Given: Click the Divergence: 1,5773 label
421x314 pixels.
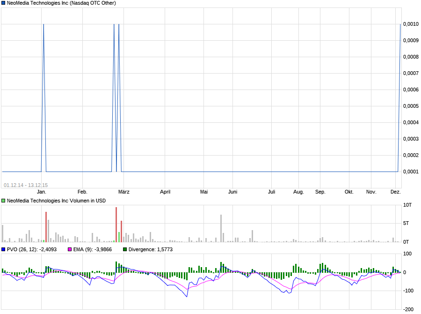Looking at the screenshot, I should (150, 249).
